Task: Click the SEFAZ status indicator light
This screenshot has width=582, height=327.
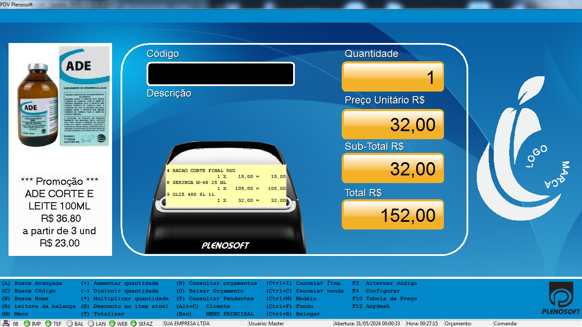Action: [x=133, y=324]
